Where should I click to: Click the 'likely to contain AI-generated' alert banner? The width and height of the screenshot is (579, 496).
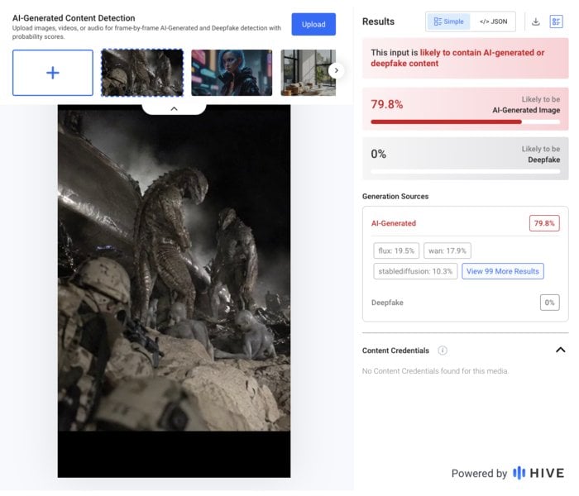(x=465, y=58)
